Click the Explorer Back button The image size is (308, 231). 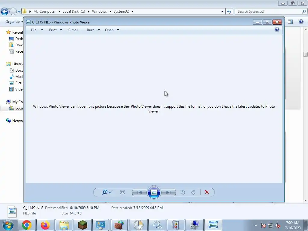coord(5,11)
